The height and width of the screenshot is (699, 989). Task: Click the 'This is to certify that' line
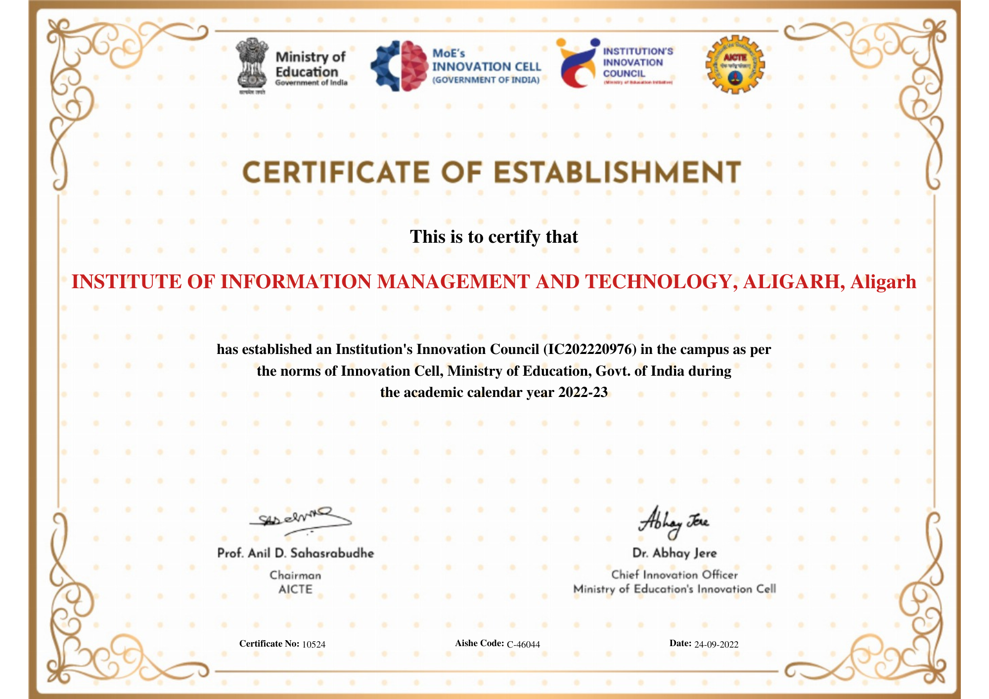click(494, 237)
